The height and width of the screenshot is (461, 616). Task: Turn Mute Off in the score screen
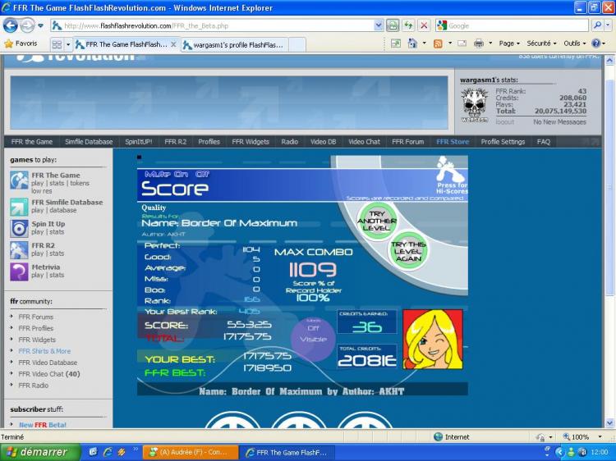tap(202, 174)
